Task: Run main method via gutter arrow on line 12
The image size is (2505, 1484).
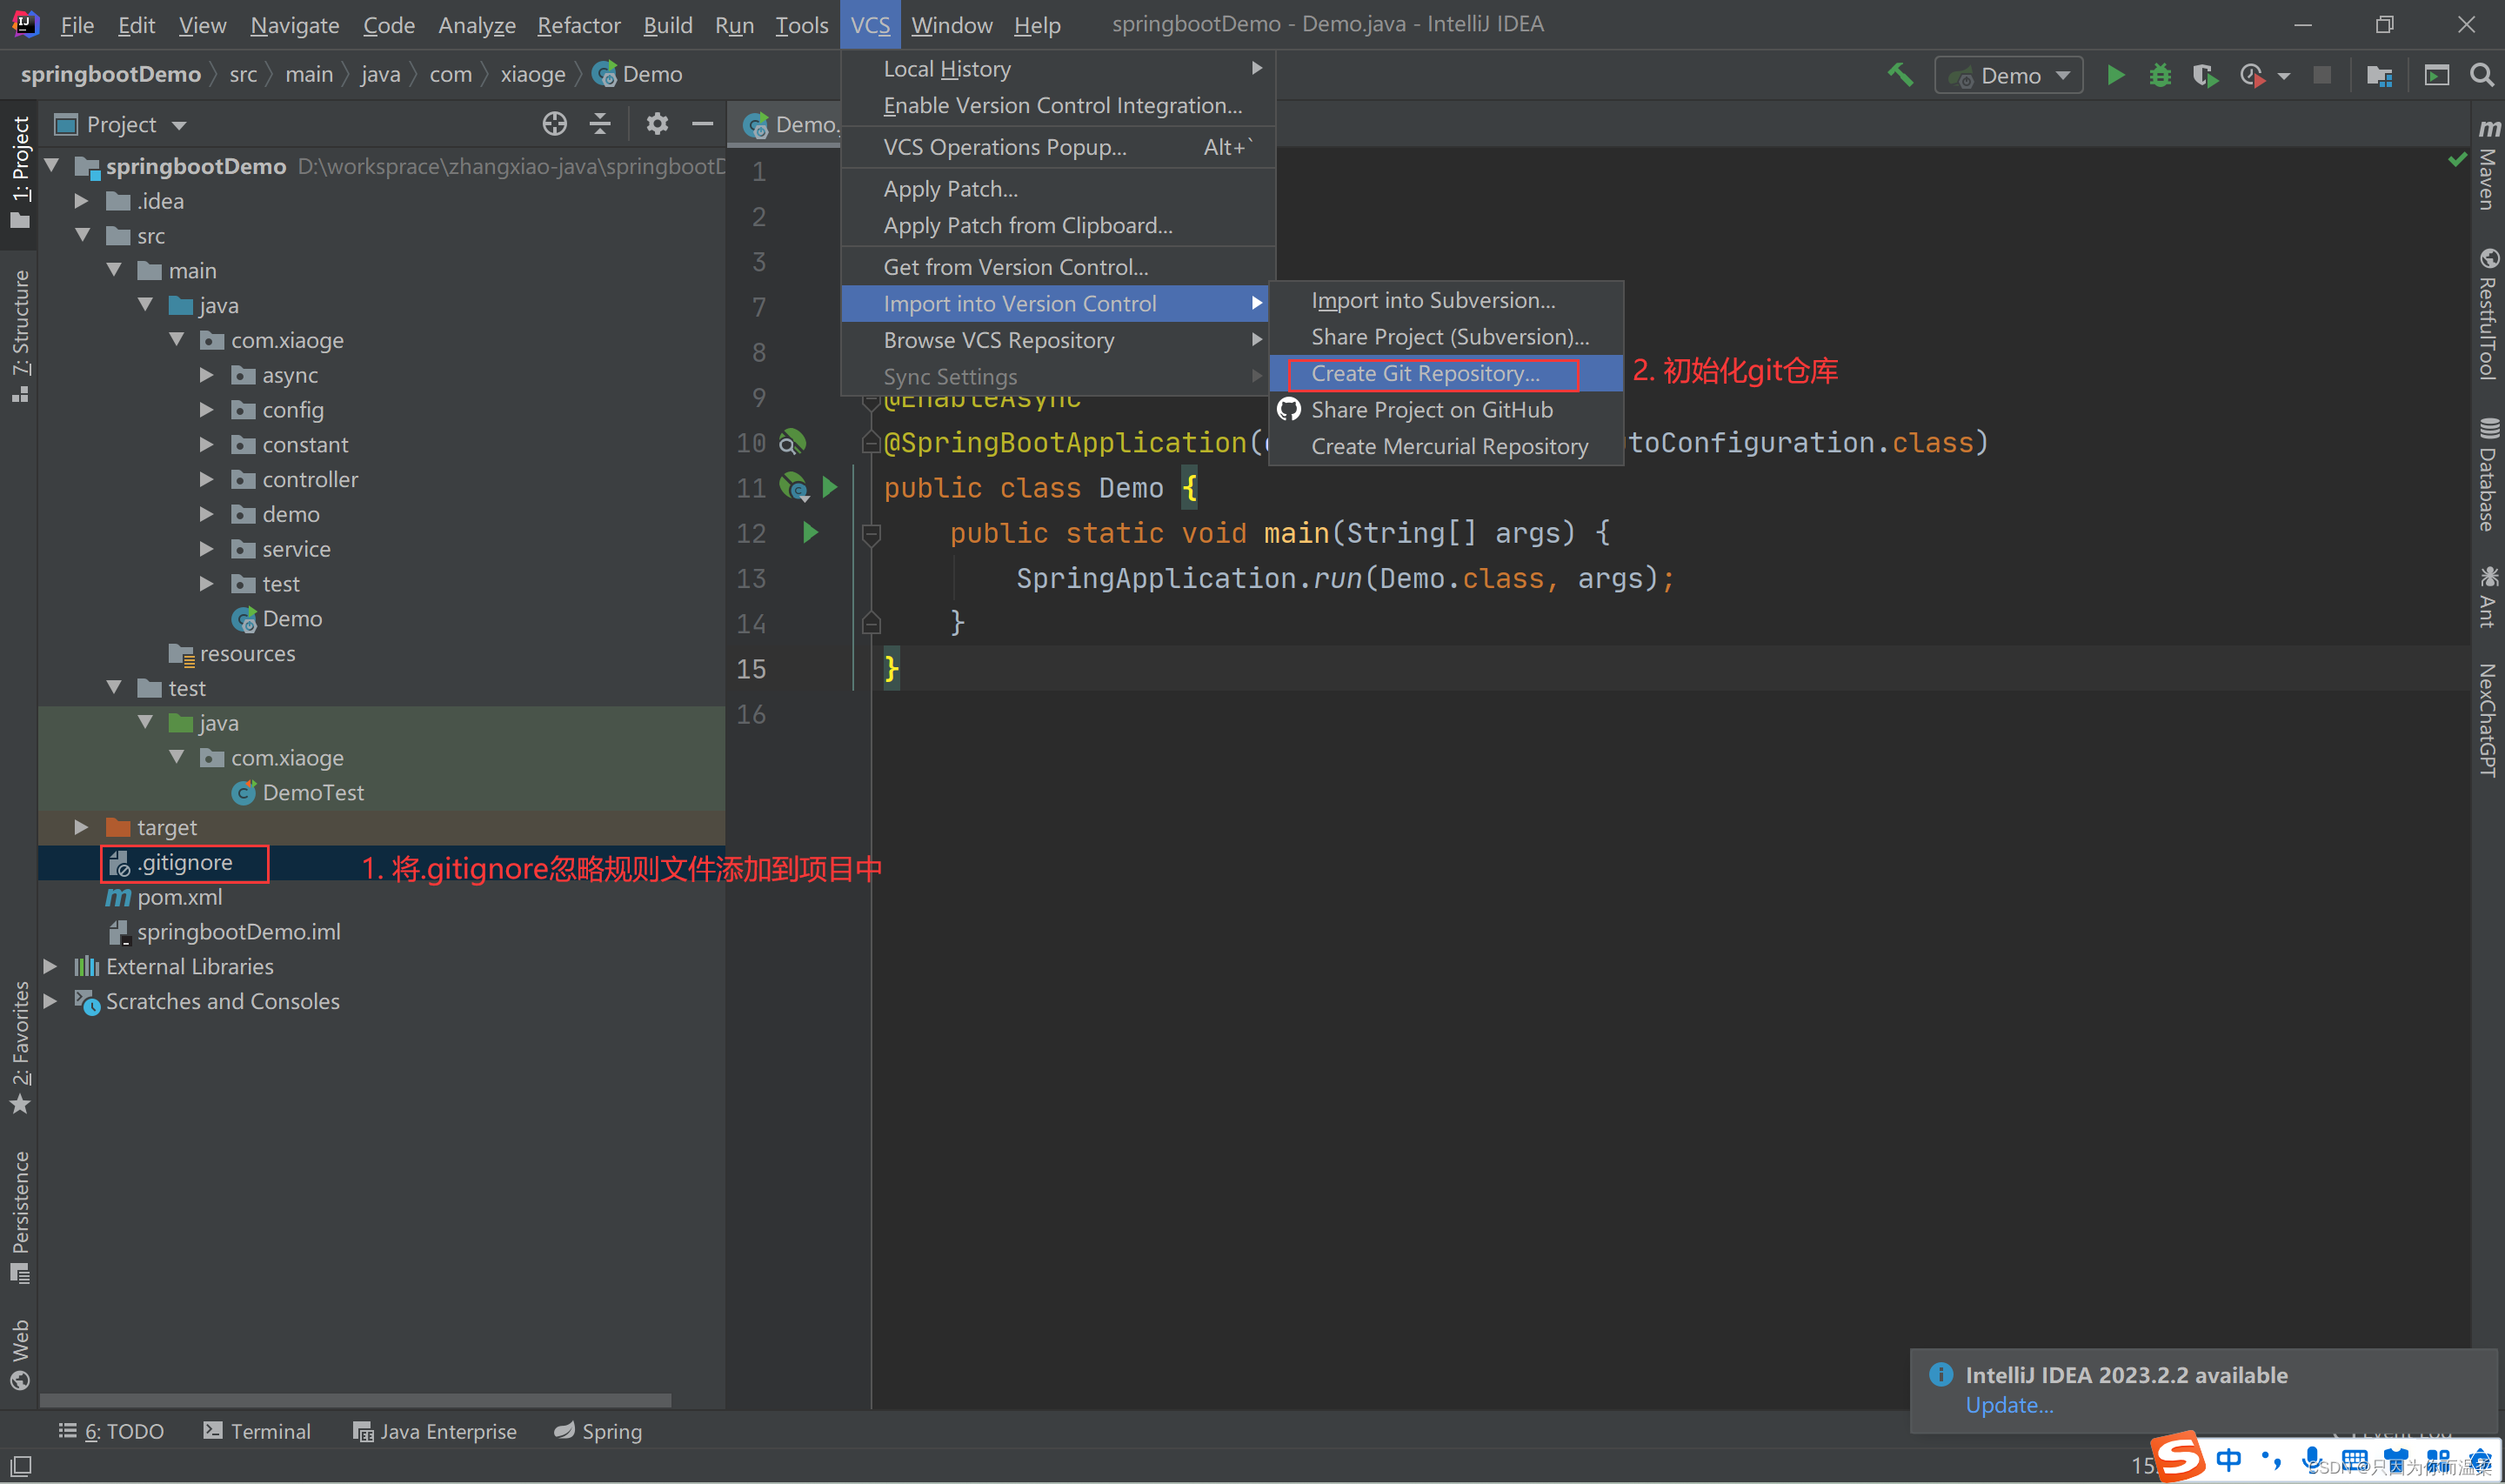Action: [811, 532]
